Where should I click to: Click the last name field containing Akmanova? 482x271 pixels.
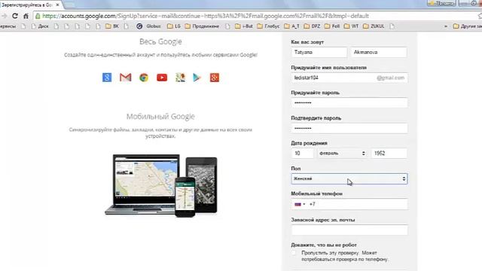(x=379, y=52)
